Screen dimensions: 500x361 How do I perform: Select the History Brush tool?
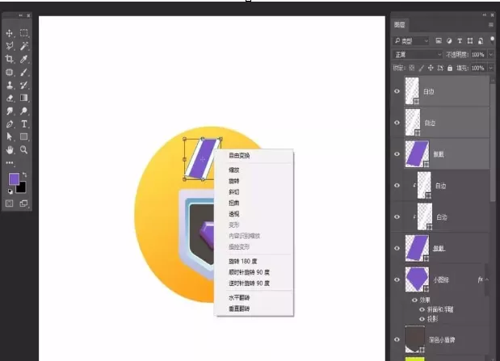[x=24, y=85]
